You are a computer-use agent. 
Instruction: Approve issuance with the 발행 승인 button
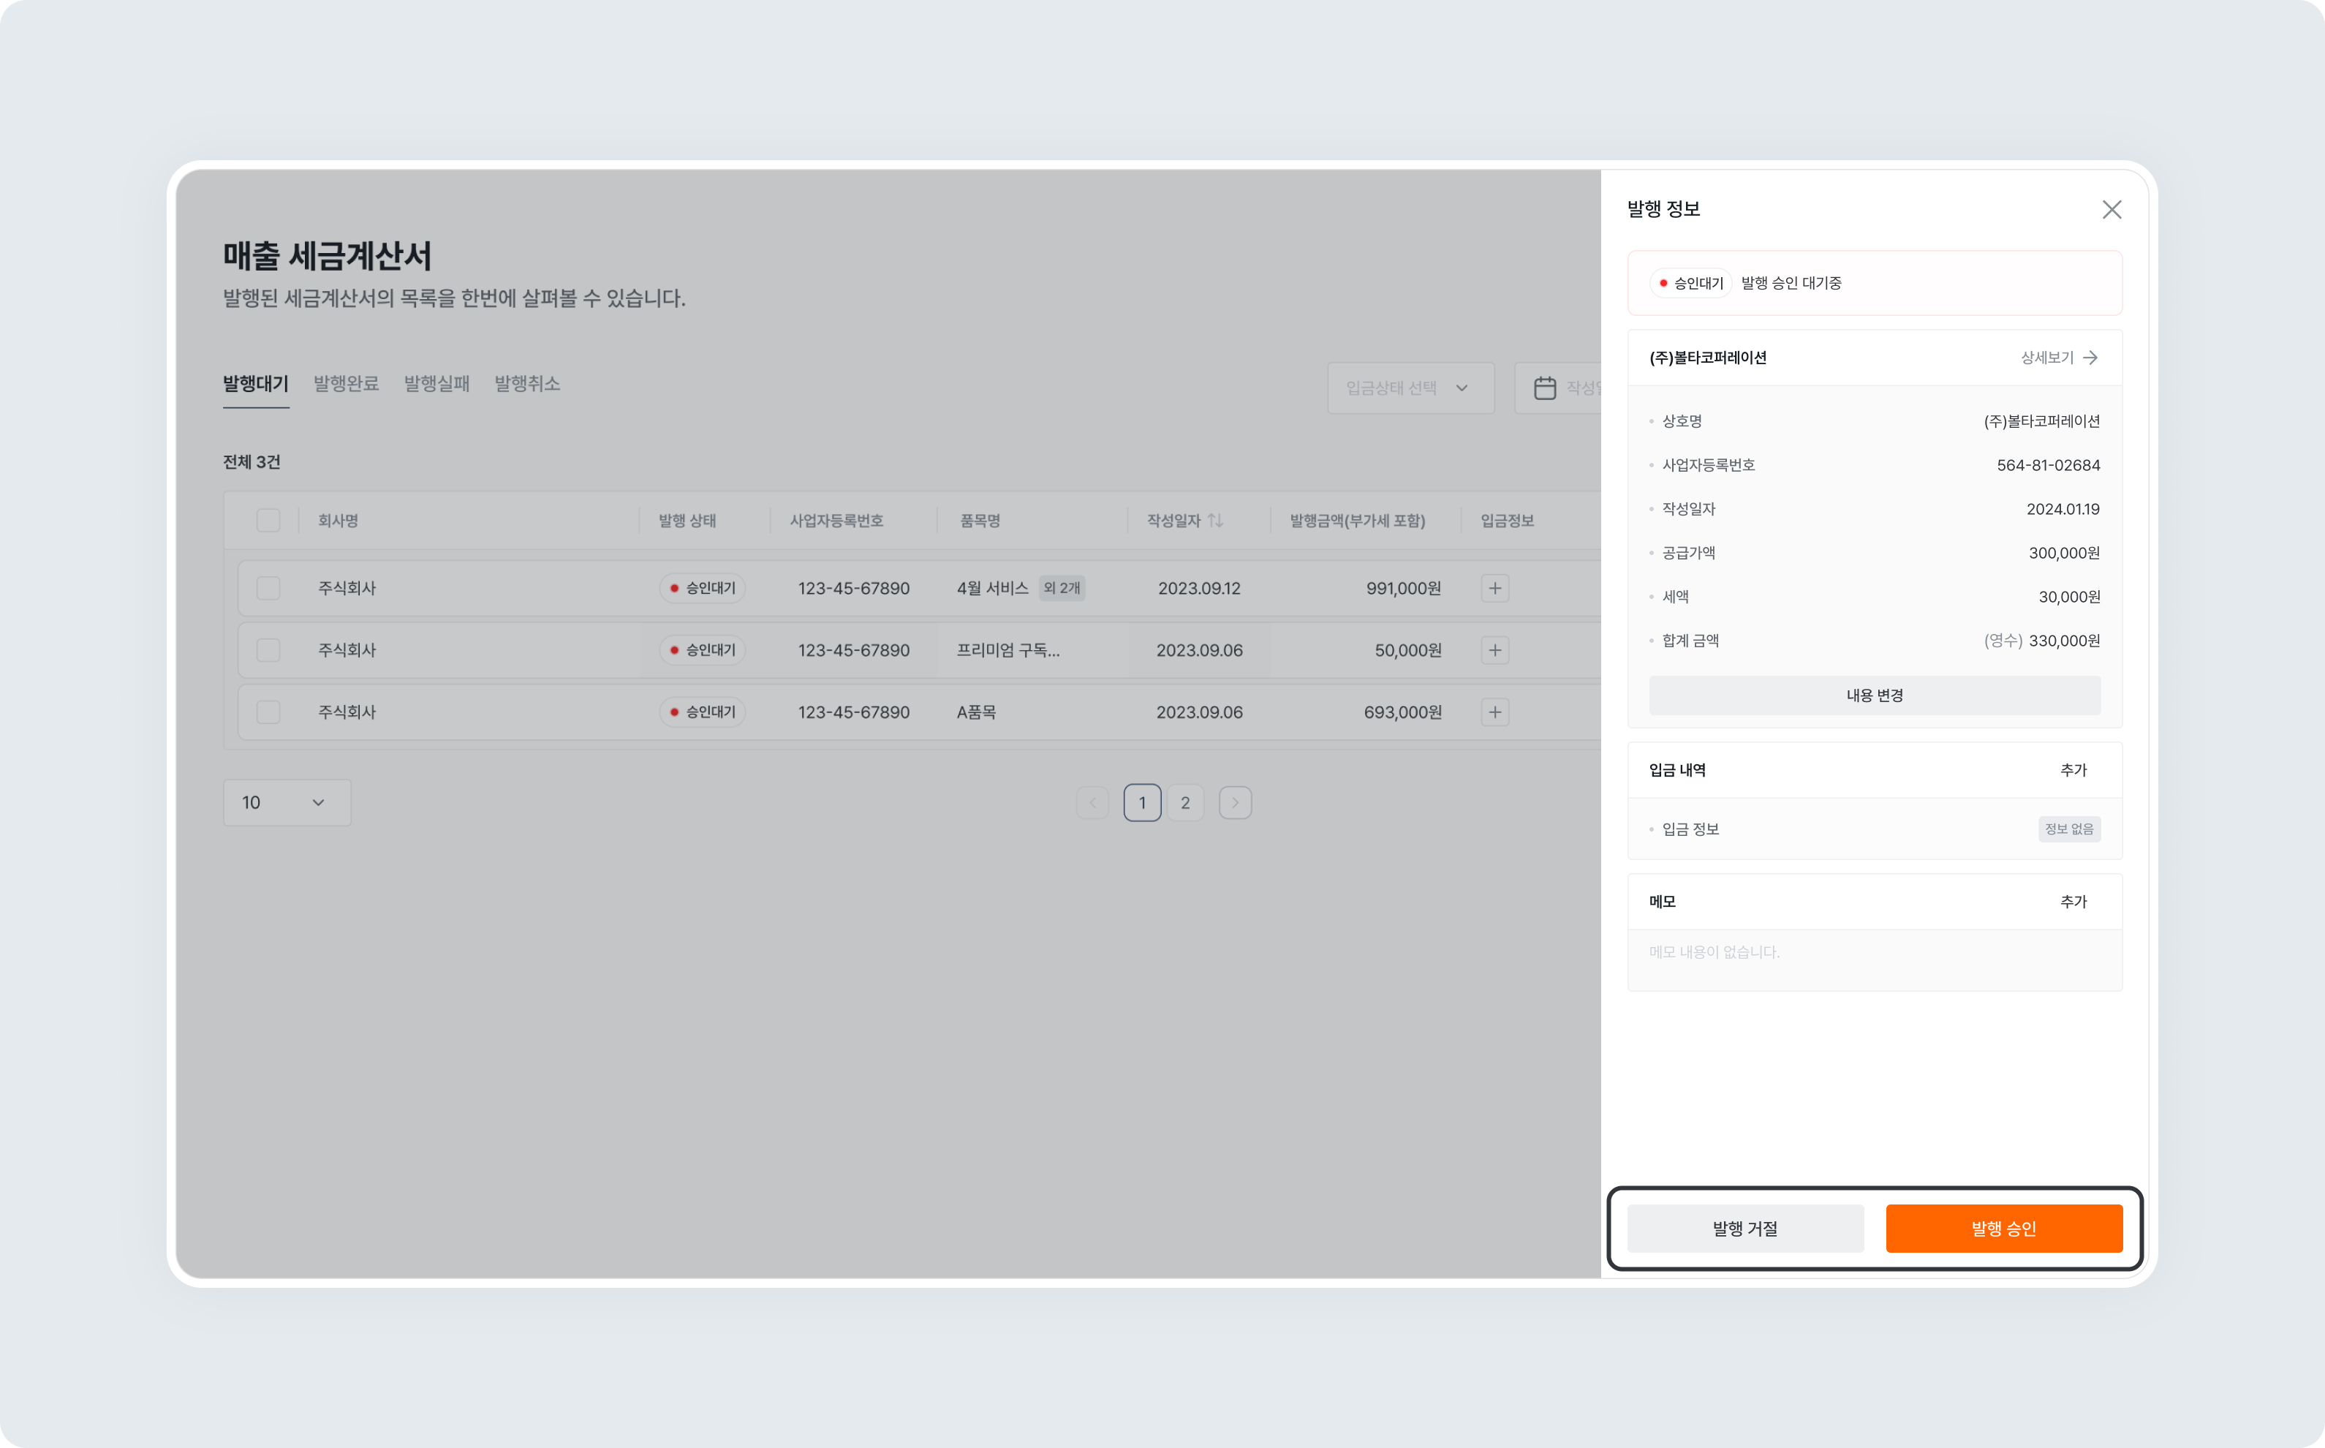(2004, 1228)
